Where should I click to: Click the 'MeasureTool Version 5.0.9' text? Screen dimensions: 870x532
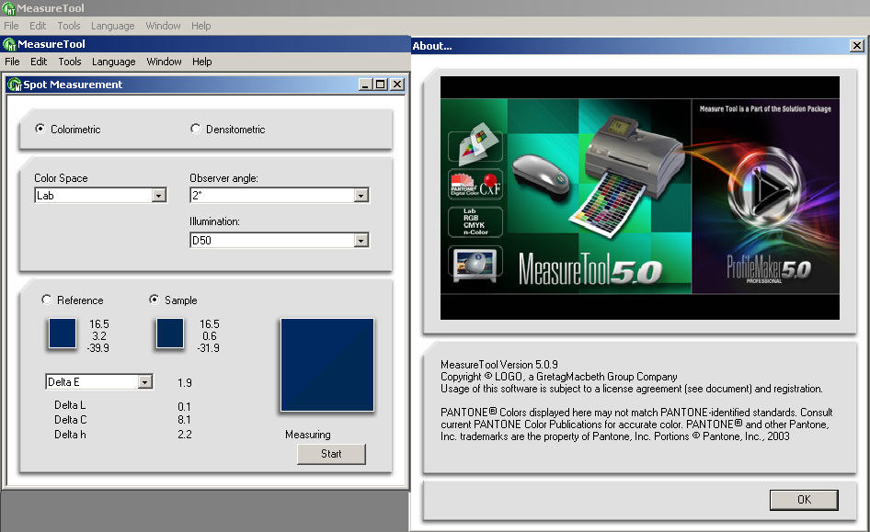coord(499,365)
